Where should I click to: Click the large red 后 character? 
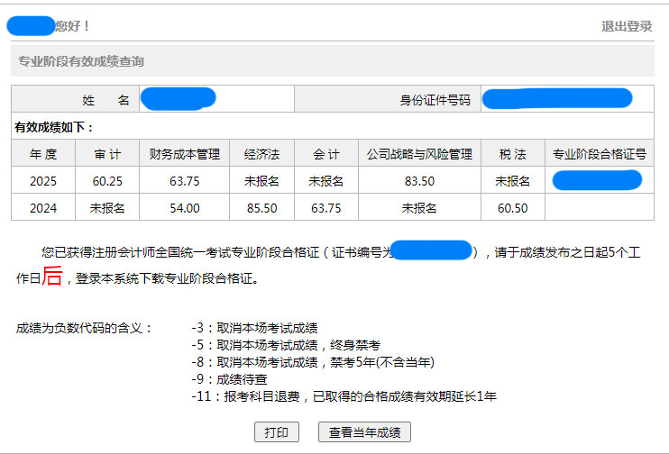click(52, 277)
